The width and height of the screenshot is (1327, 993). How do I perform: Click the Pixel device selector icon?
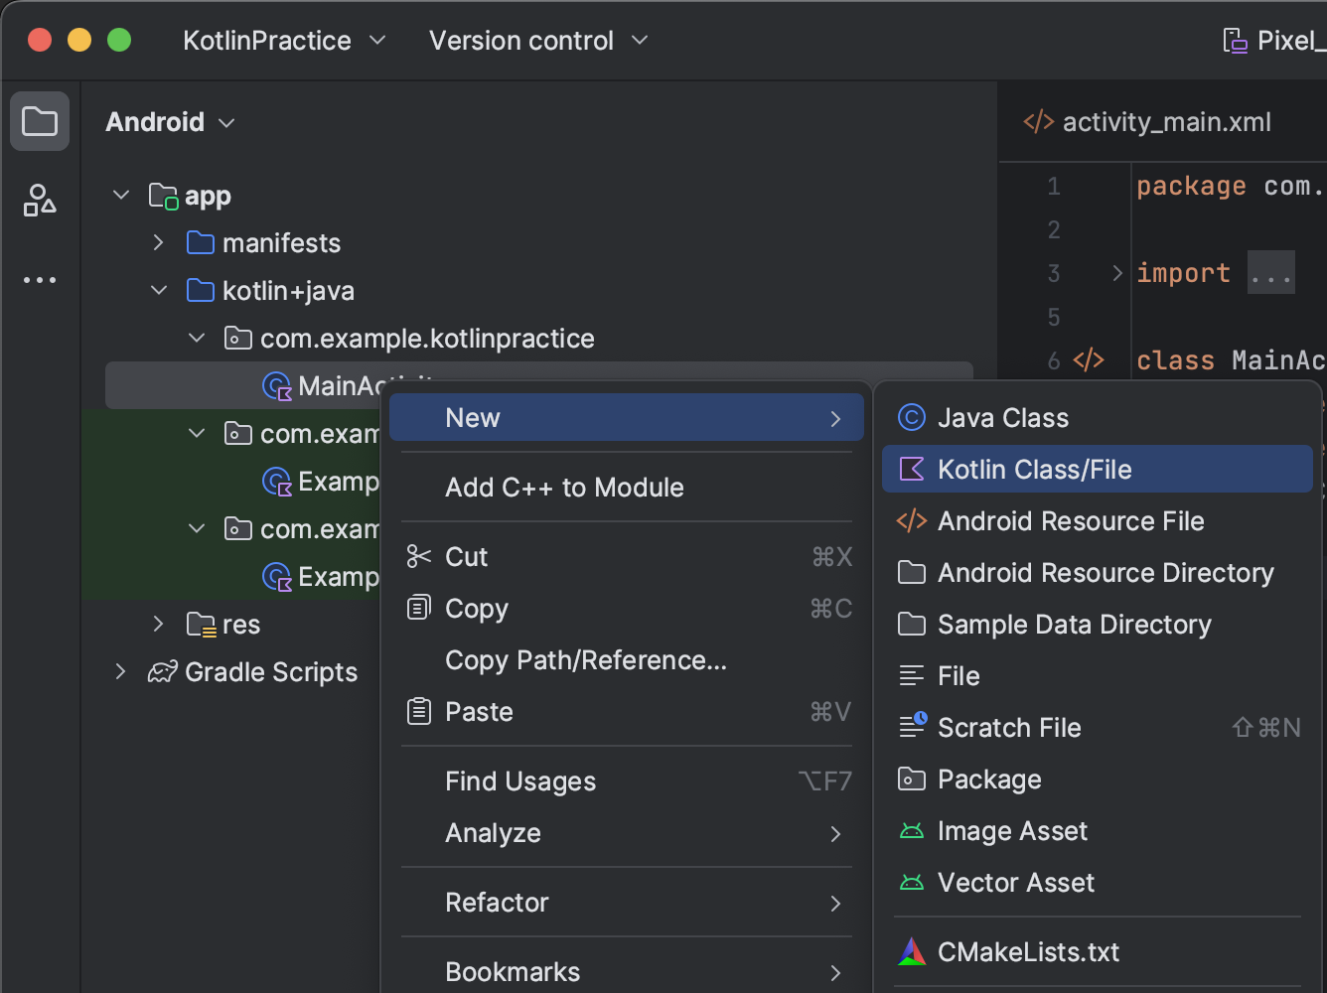1235,41
